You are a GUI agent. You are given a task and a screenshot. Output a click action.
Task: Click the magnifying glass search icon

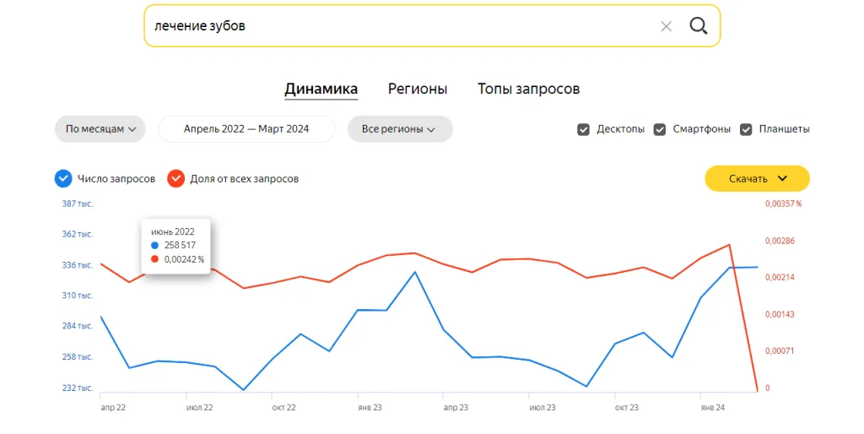[x=698, y=25]
